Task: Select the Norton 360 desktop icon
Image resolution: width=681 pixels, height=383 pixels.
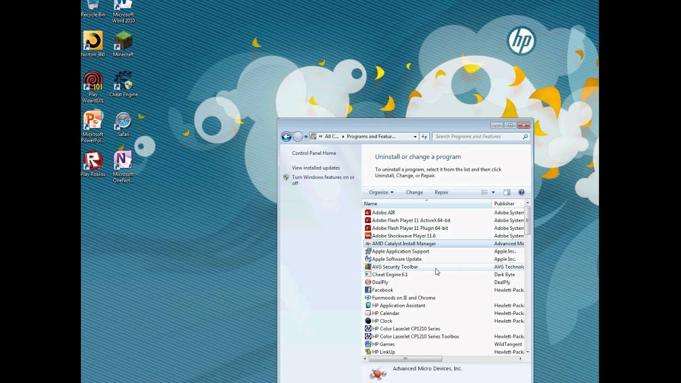Action: tap(93, 44)
